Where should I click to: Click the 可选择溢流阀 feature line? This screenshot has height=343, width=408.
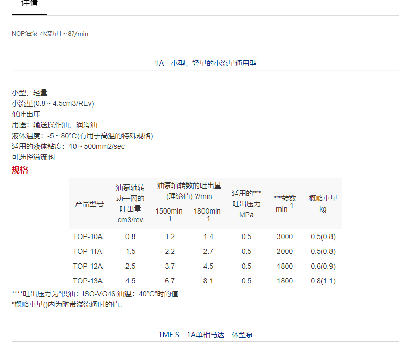click(33, 157)
